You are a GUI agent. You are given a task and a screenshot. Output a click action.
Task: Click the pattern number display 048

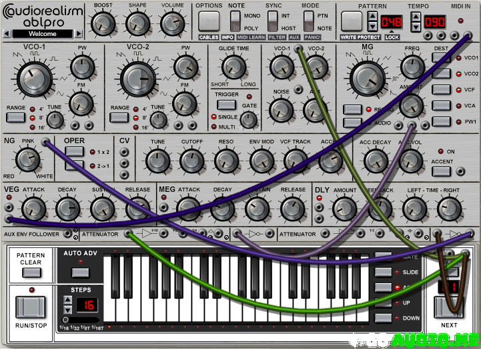coord(392,22)
